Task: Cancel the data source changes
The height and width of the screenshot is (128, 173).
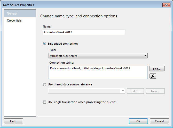Action: (x=159, y=121)
